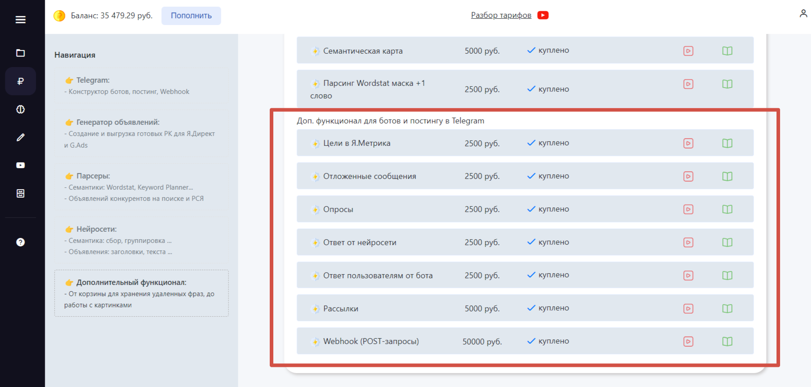
Task: Click the brain neural network sidebar icon
Action: [x=21, y=110]
